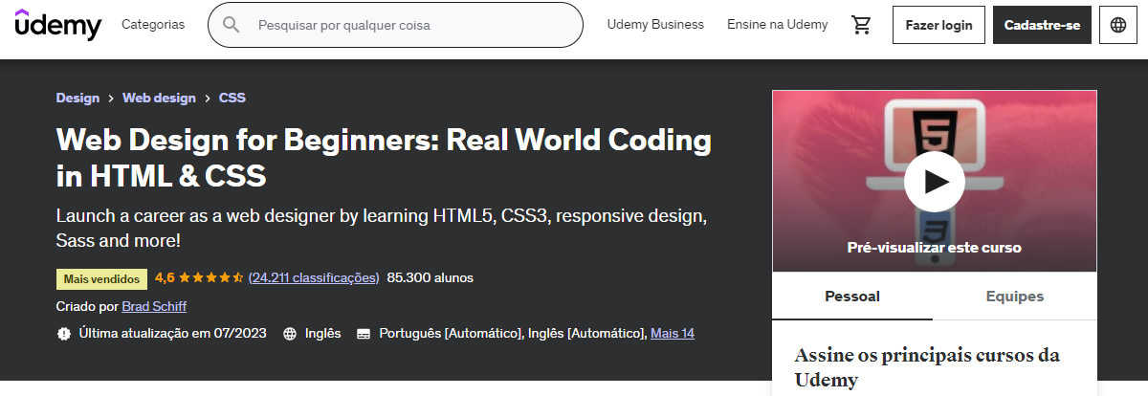
Task: Click the search magnifier icon
Action: [232, 25]
